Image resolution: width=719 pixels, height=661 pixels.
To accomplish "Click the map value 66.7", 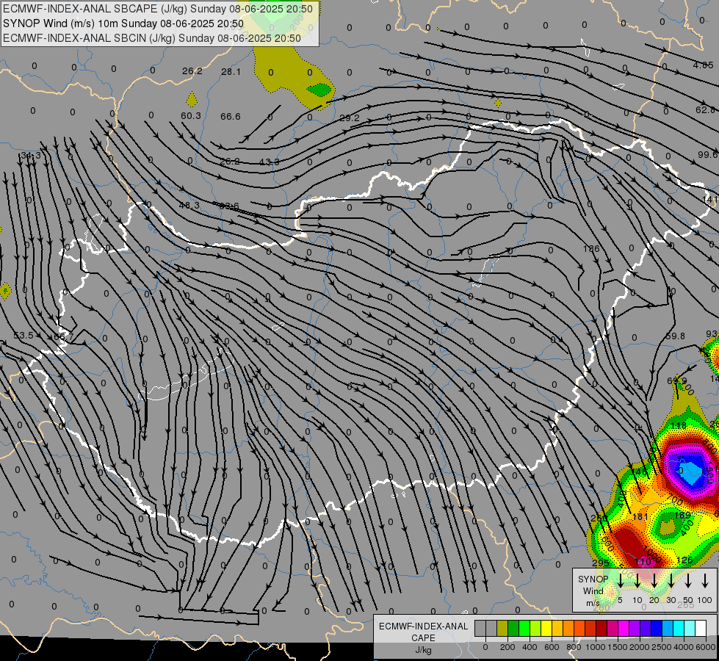I will tap(63, 336).
